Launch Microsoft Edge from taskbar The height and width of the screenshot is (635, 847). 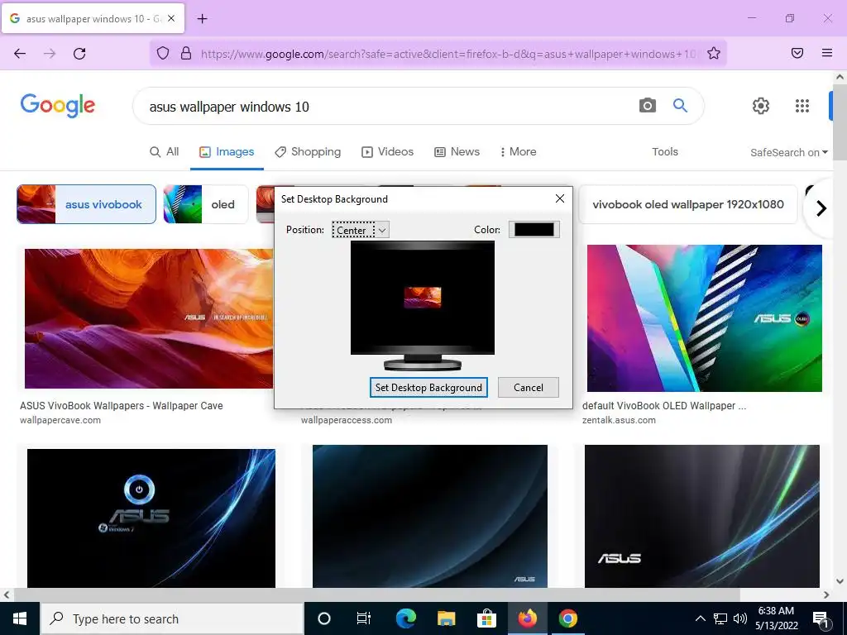point(405,618)
